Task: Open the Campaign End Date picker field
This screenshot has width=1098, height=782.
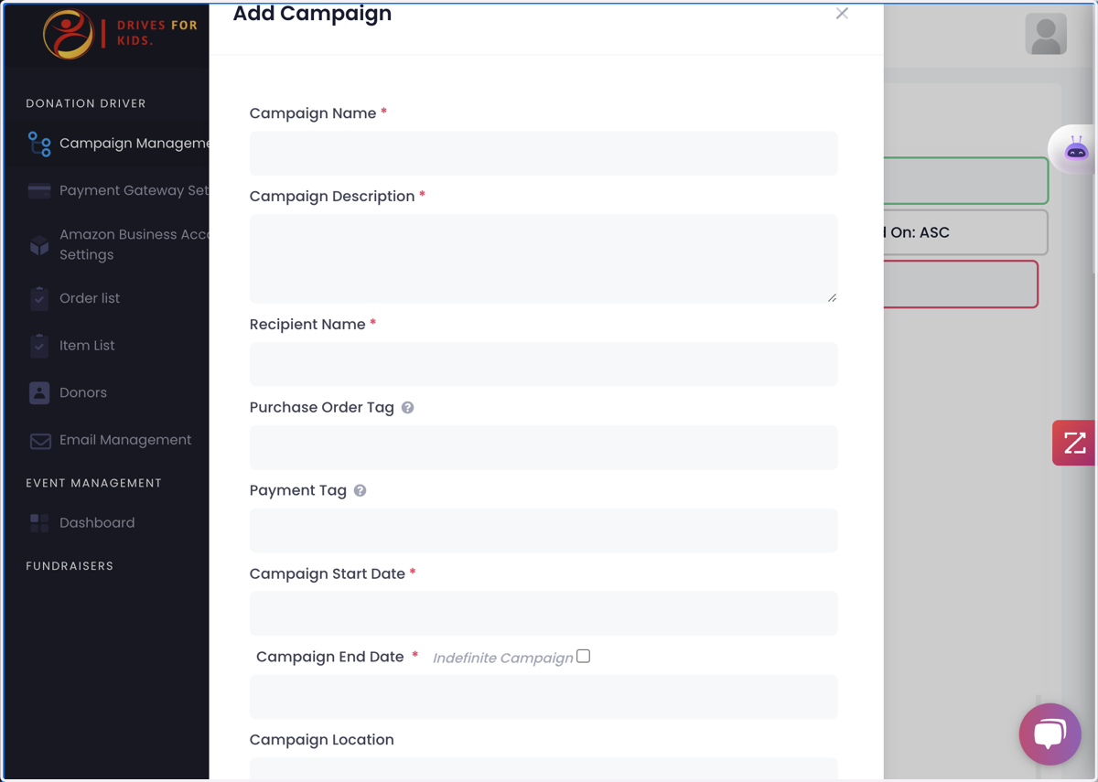Action: click(544, 697)
